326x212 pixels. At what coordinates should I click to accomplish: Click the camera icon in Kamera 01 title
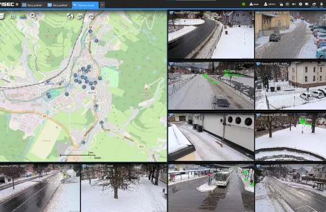(x=171, y=13)
